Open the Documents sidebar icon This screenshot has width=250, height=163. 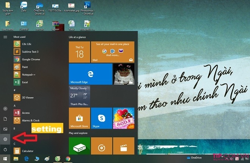[5, 119]
